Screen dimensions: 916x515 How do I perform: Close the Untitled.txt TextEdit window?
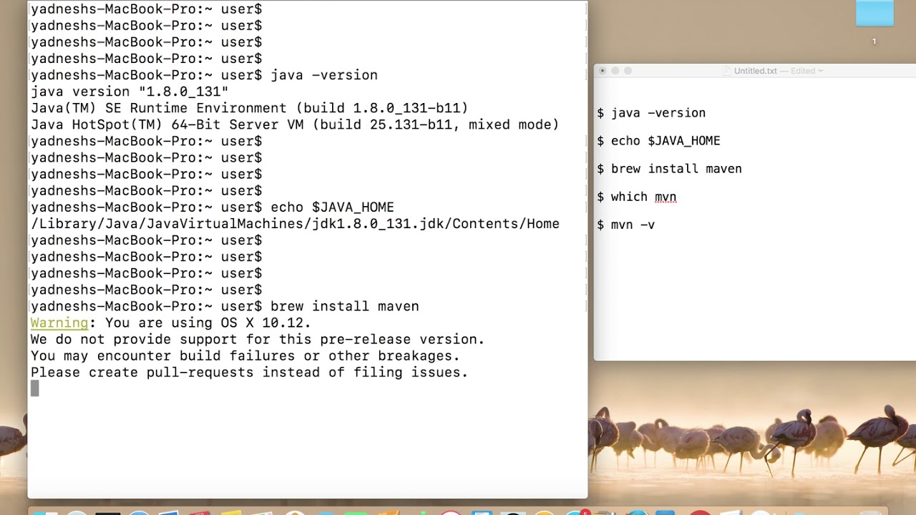[x=603, y=71]
